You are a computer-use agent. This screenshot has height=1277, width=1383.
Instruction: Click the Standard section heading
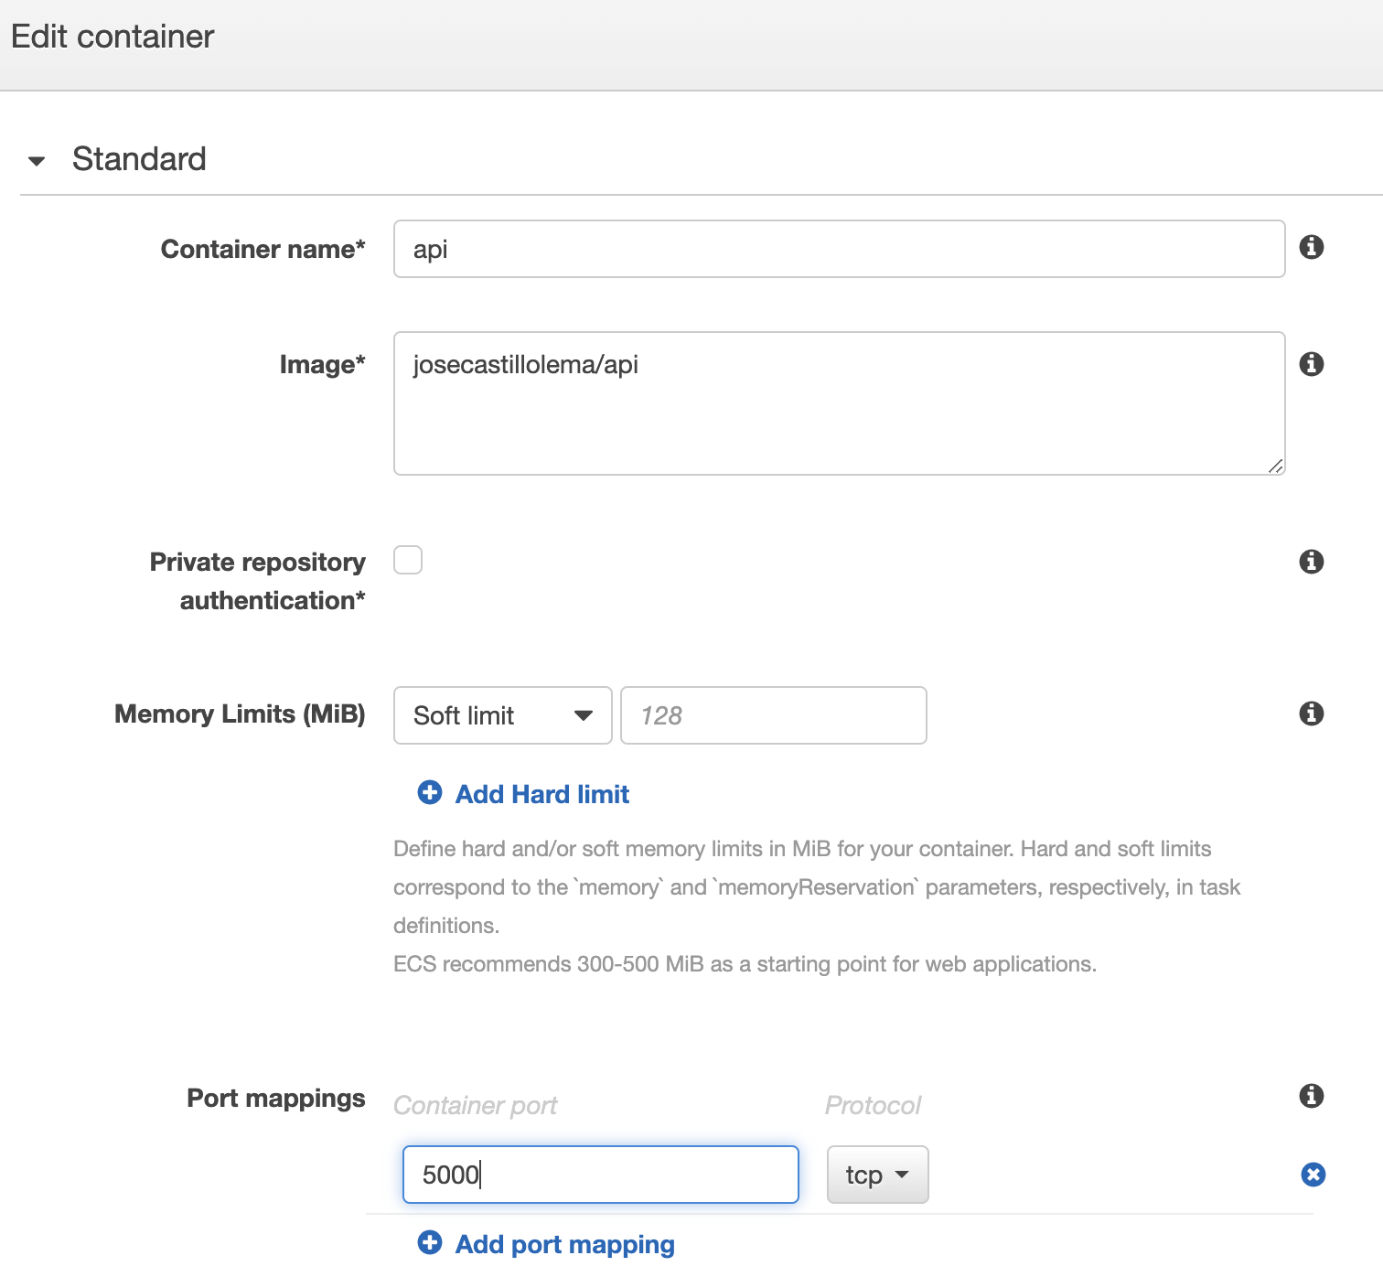[x=139, y=159]
